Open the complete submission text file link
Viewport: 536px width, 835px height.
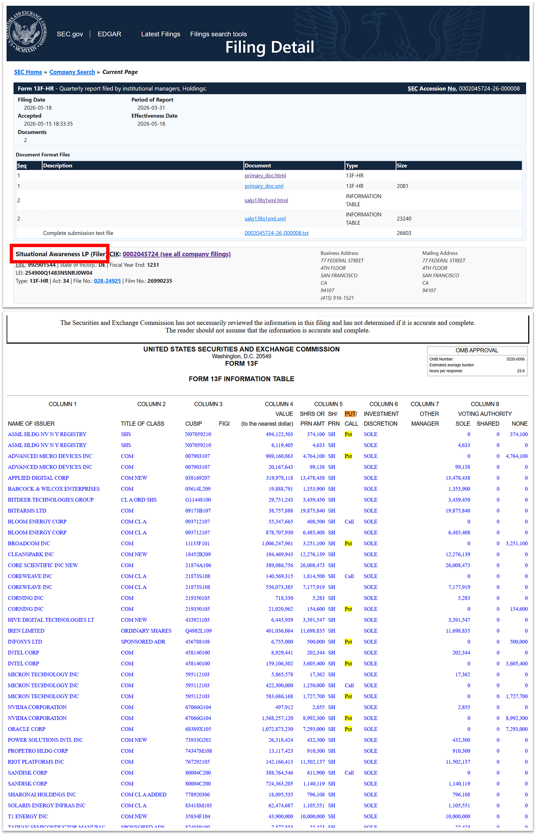276,233
